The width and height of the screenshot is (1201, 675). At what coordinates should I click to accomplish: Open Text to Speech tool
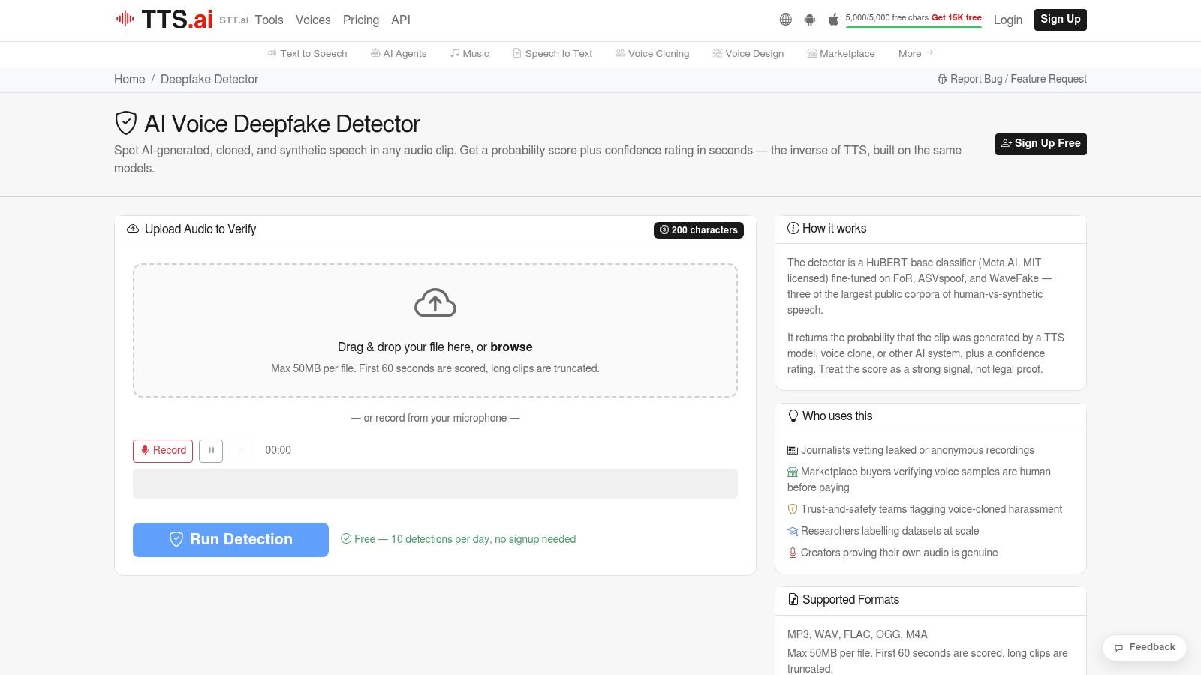[x=307, y=54]
